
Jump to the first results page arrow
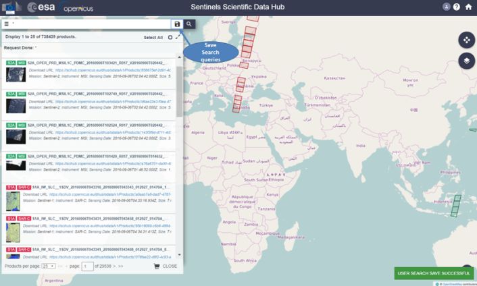[x=60, y=266]
